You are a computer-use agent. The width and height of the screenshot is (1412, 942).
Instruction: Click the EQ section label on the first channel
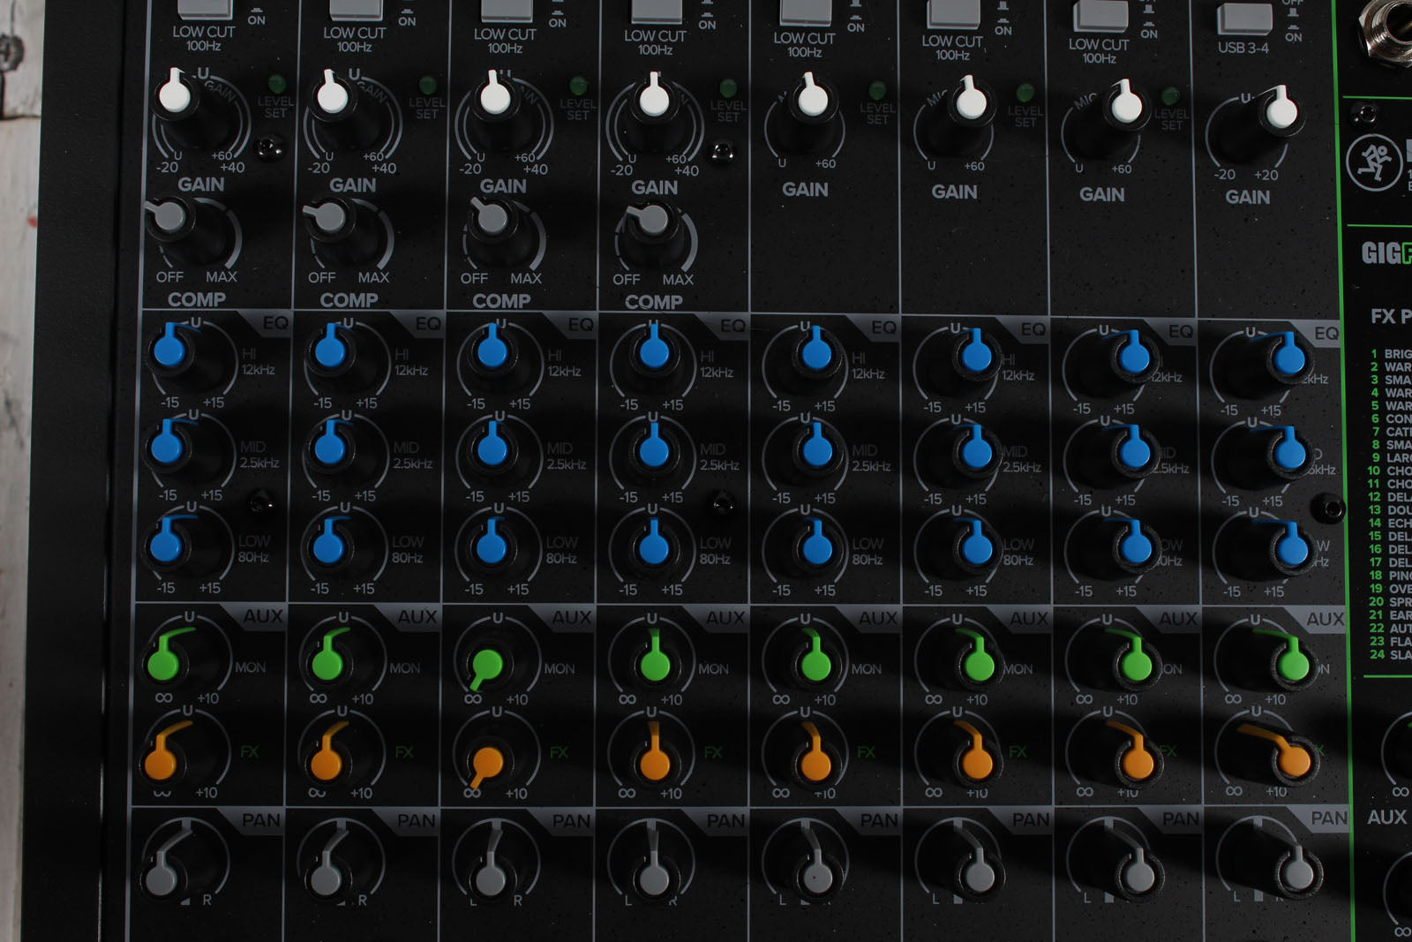click(275, 323)
